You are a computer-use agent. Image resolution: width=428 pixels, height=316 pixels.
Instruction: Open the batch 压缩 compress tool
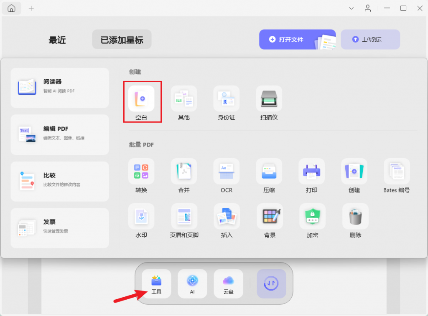tap(269, 172)
